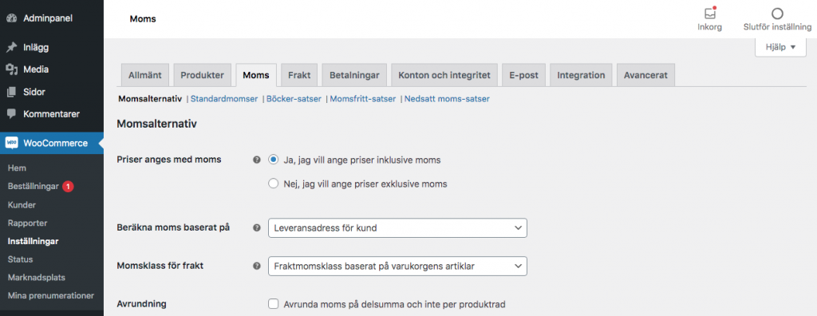The height and width of the screenshot is (316, 817).
Task: Enable Avrunda moms på delsumma checkbox
Action: coord(273,303)
